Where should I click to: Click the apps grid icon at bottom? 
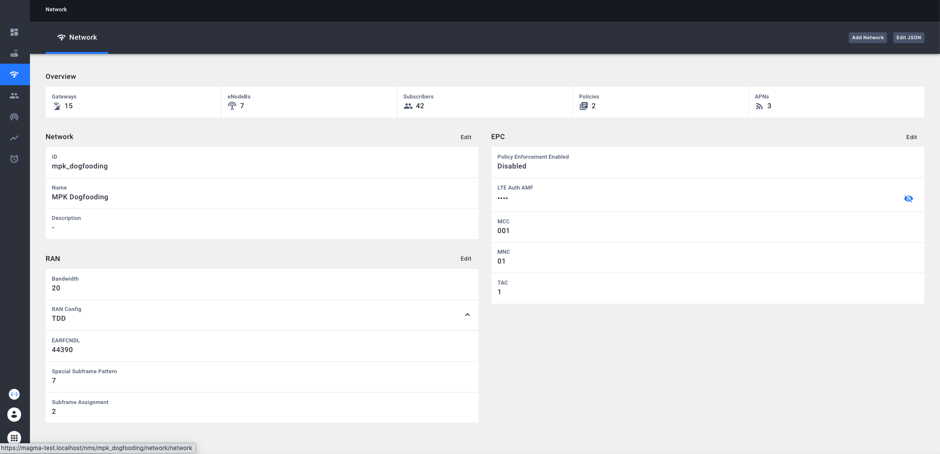[x=14, y=438]
